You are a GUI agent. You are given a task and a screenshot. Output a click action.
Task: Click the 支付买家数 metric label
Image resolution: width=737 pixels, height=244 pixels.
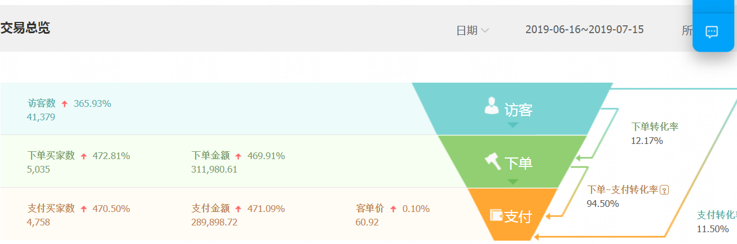pos(51,209)
